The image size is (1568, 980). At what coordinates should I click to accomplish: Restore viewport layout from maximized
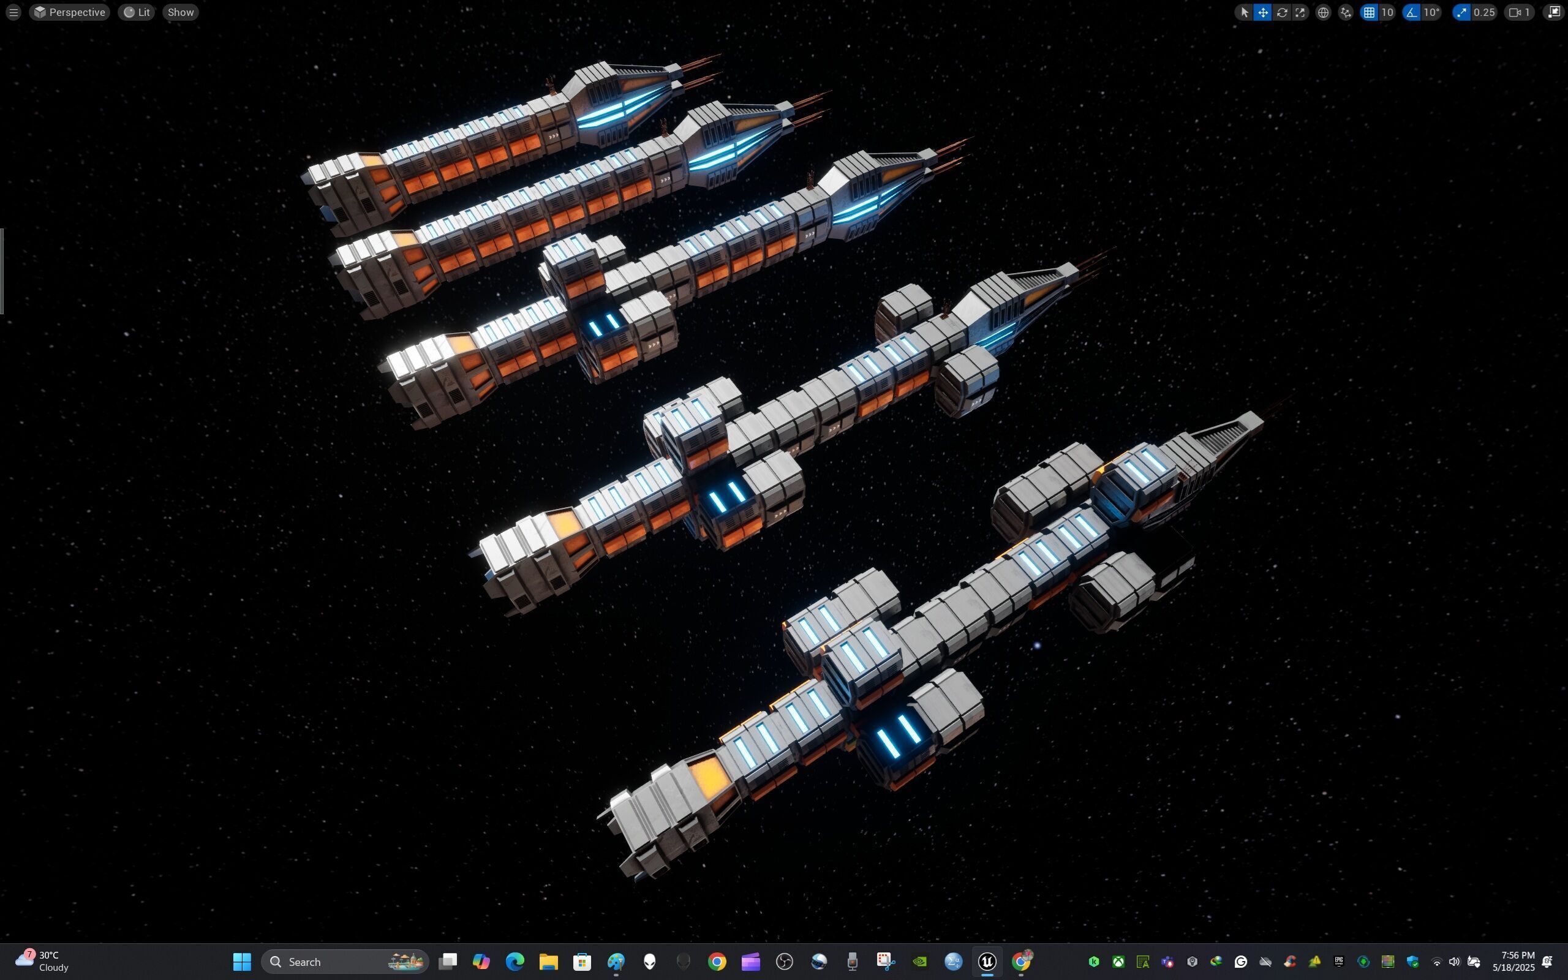pos(1553,12)
